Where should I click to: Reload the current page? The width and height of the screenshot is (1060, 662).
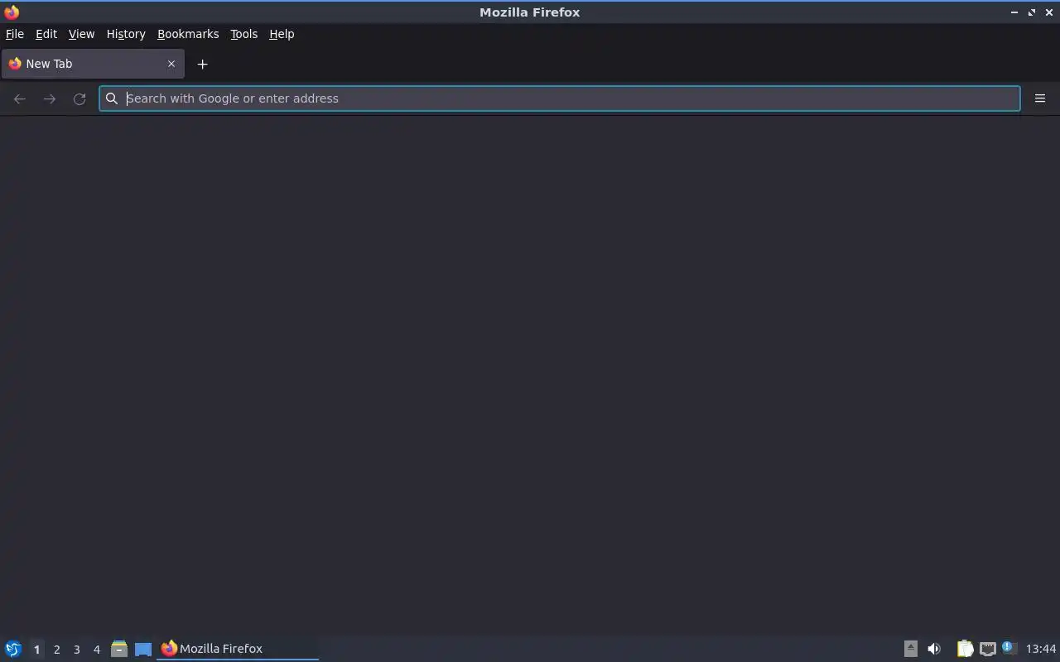point(79,98)
